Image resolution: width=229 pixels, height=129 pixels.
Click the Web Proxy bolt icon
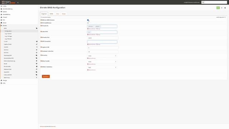[x=36, y=77]
